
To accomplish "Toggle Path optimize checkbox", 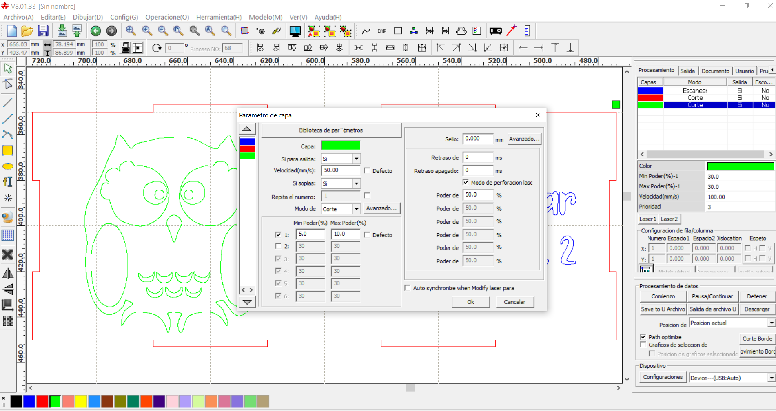I will pos(643,337).
